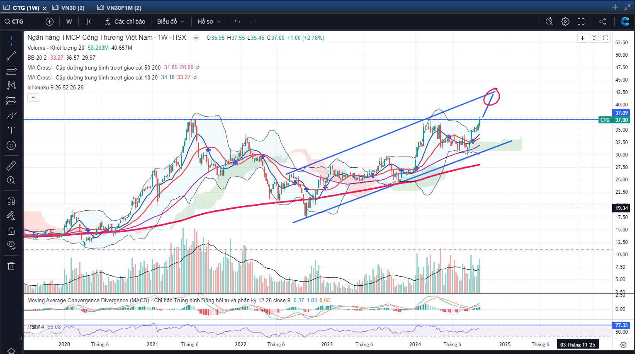The height and width of the screenshot is (354, 635).
Task: Undo the last chart action
Action: click(237, 22)
